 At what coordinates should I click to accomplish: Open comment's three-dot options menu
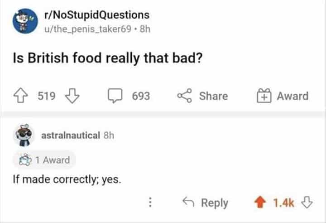151,203
